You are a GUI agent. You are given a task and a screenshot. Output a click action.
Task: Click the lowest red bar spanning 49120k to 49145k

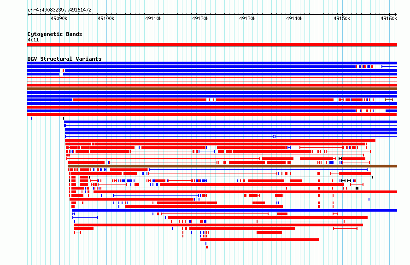pos(260,240)
